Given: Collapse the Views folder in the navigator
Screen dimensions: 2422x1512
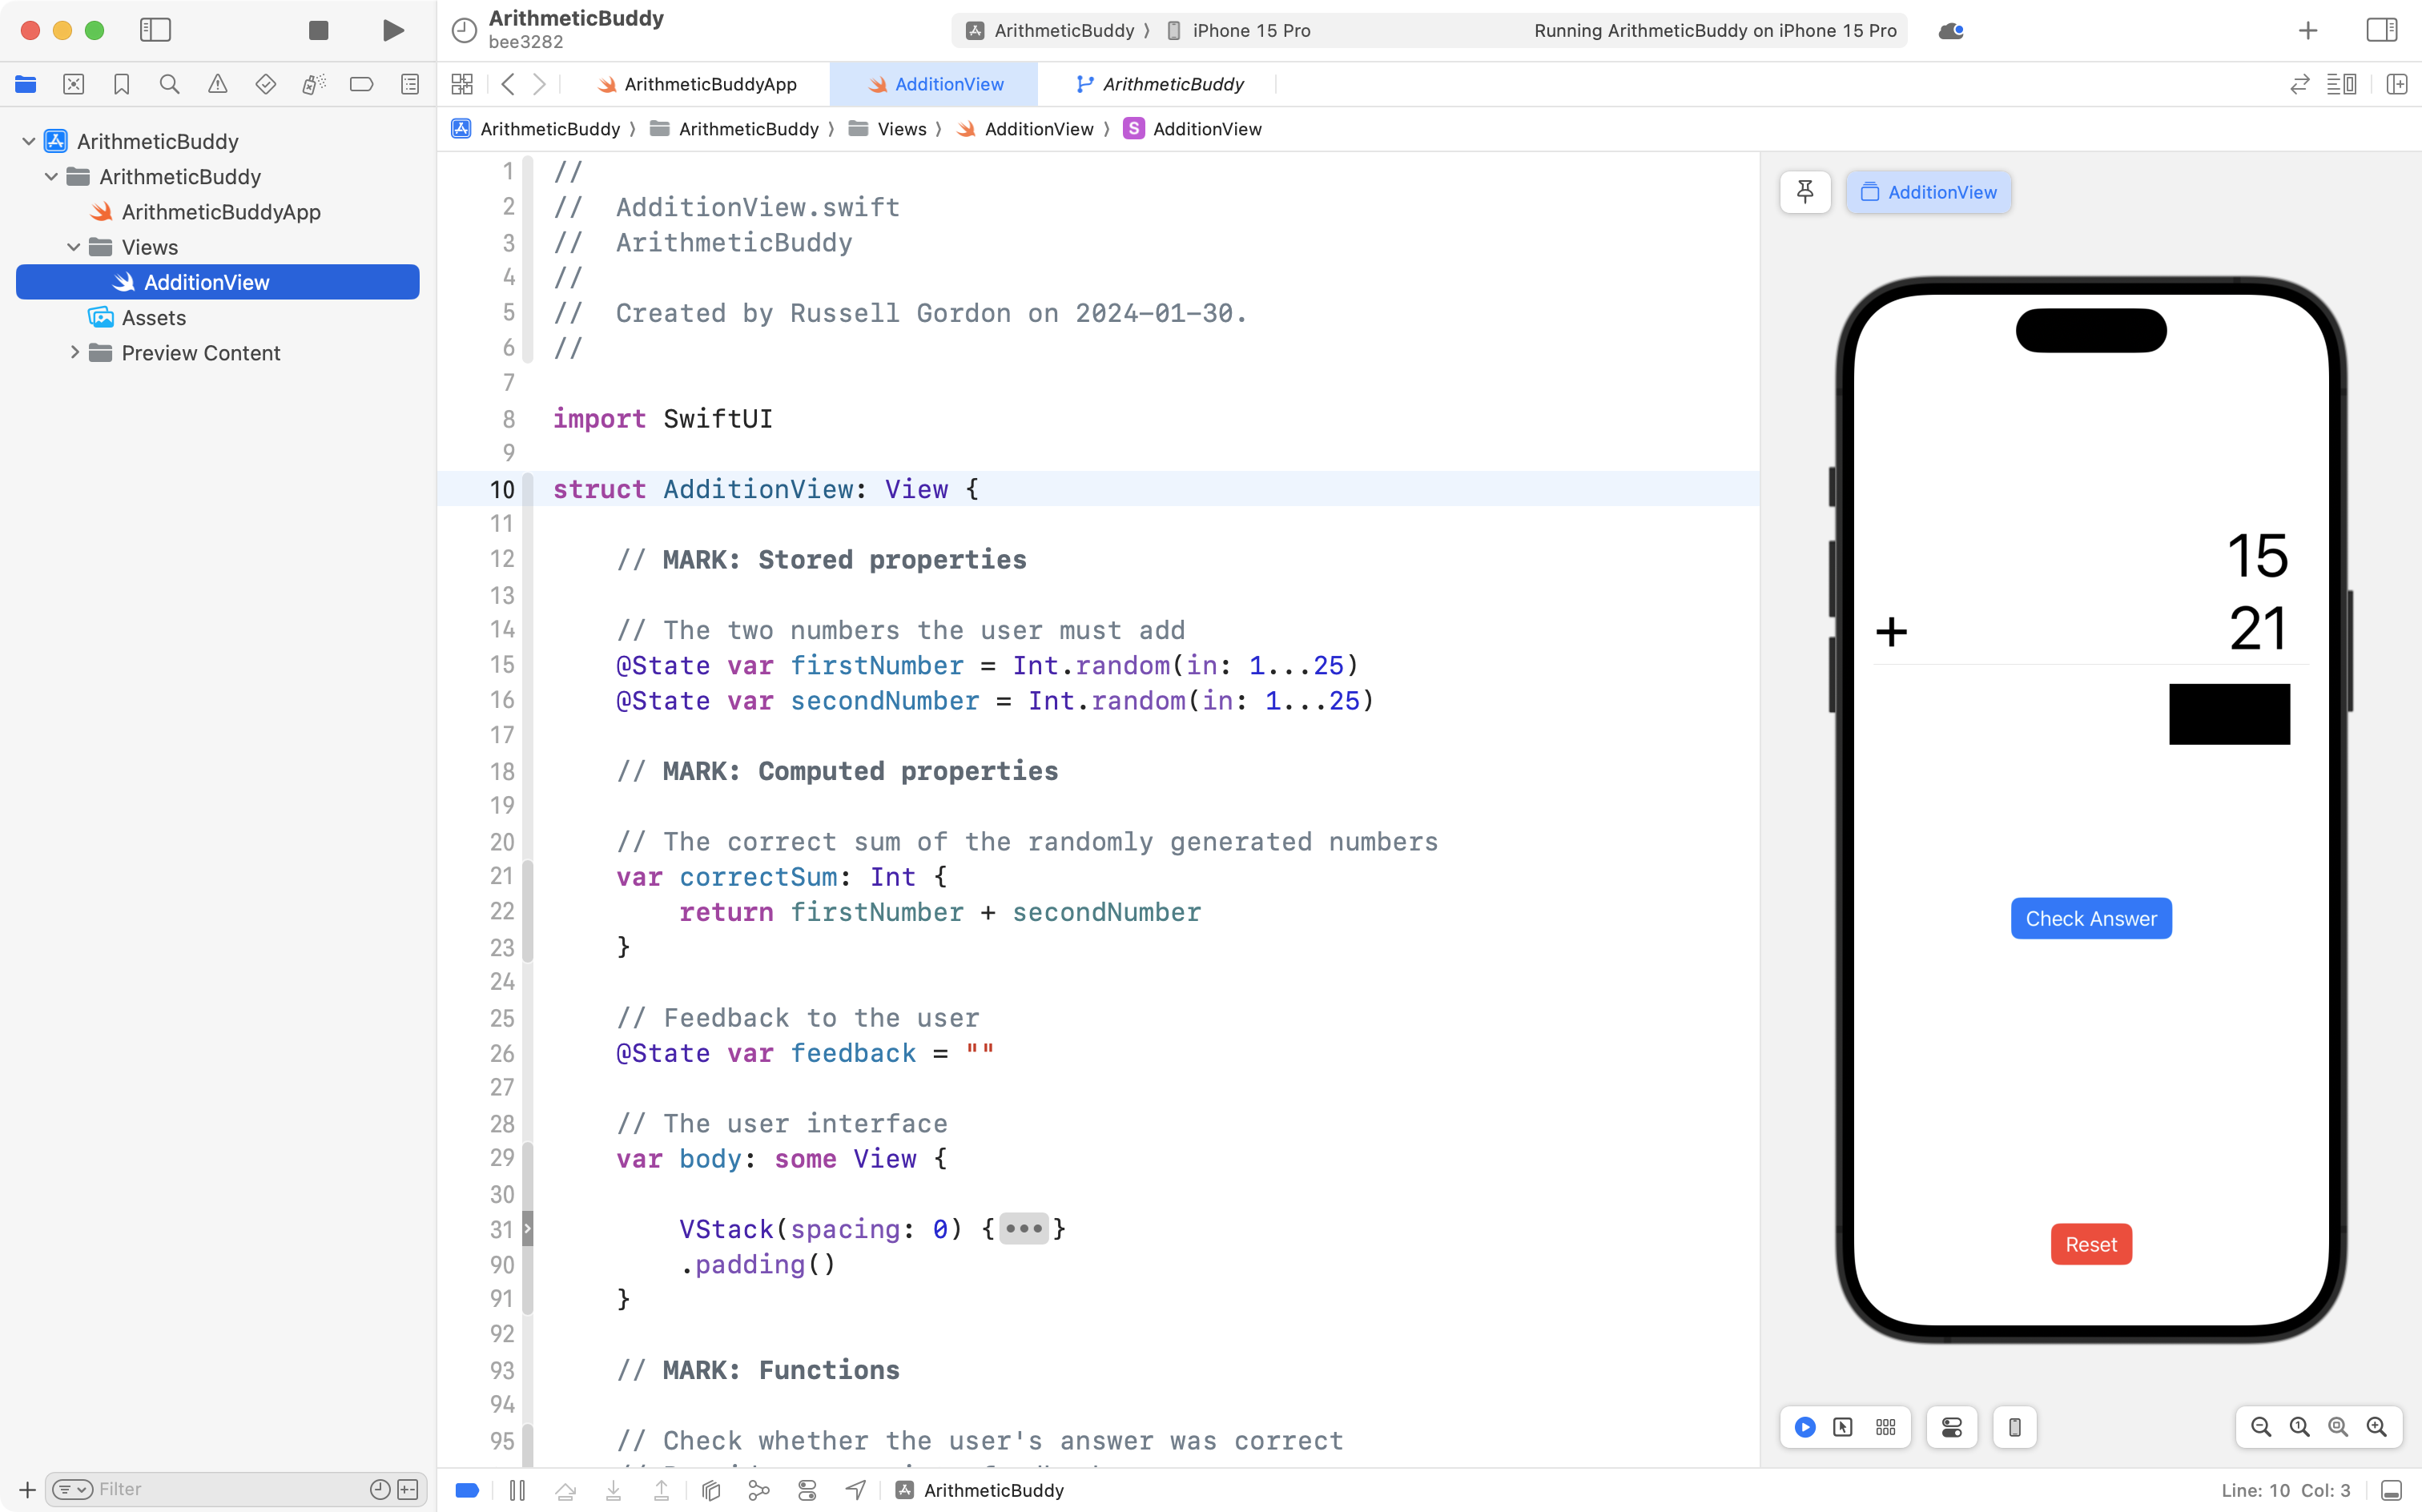Looking at the screenshot, I should [72, 247].
